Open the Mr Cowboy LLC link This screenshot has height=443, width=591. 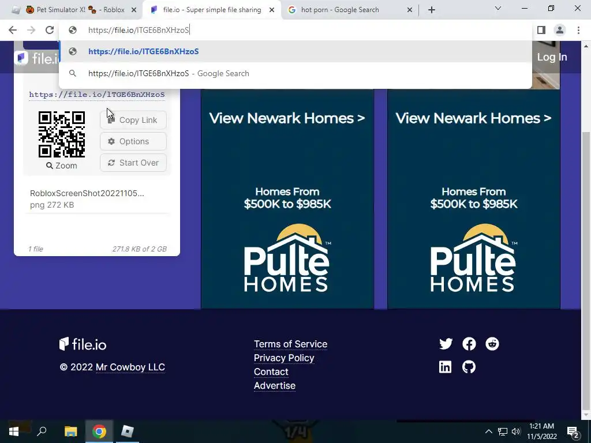[130, 367]
